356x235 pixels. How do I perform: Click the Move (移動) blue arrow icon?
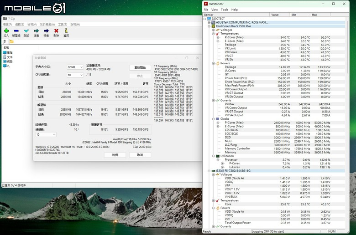tap(46, 31)
